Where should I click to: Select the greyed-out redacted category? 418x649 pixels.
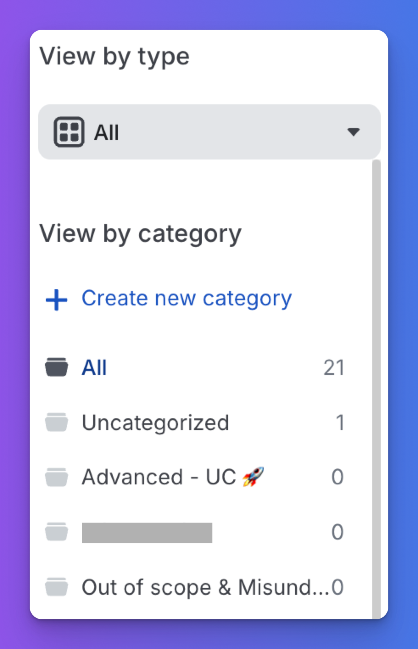coord(147,532)
